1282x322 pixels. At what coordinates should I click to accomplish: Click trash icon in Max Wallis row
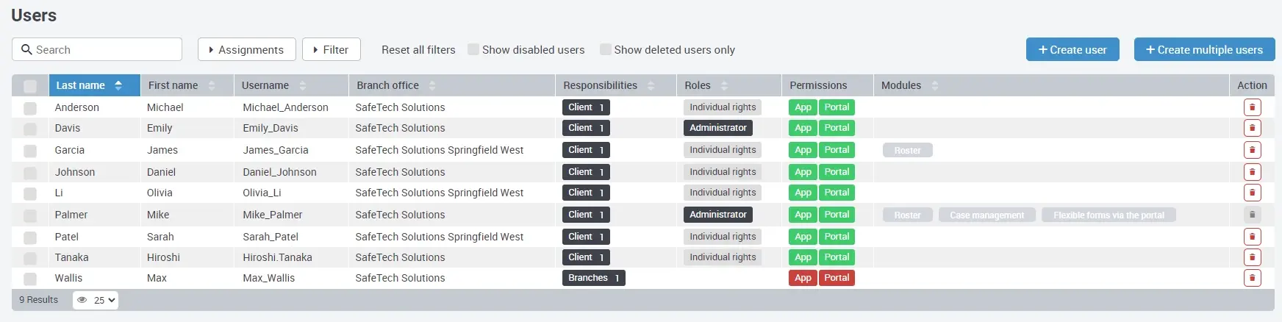[x=1252, y=278]
